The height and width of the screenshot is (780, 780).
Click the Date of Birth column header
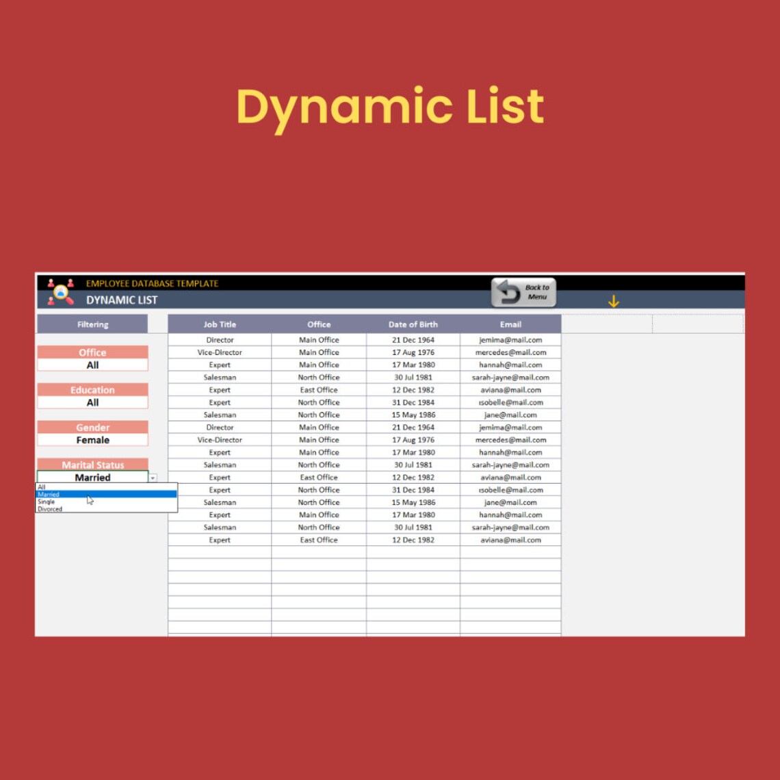412,324
